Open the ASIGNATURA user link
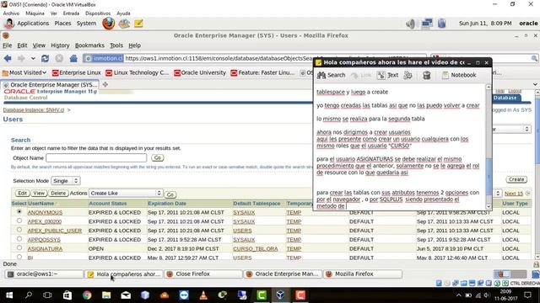Image resolution: width=540 pixels, height=303 pixels. coord(45,248)
